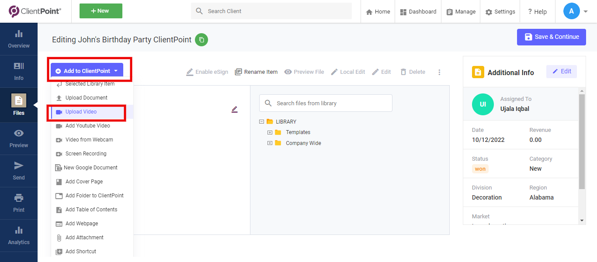
Task: Click Additional Info scrollbar thumb
Action: [582, 141]
